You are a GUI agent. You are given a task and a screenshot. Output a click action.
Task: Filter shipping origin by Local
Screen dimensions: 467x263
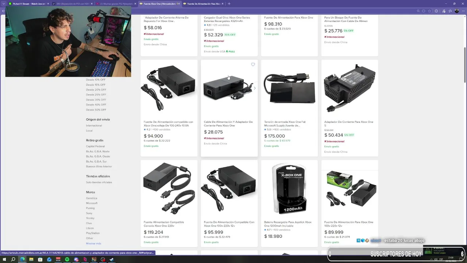[x=89, y=130]
